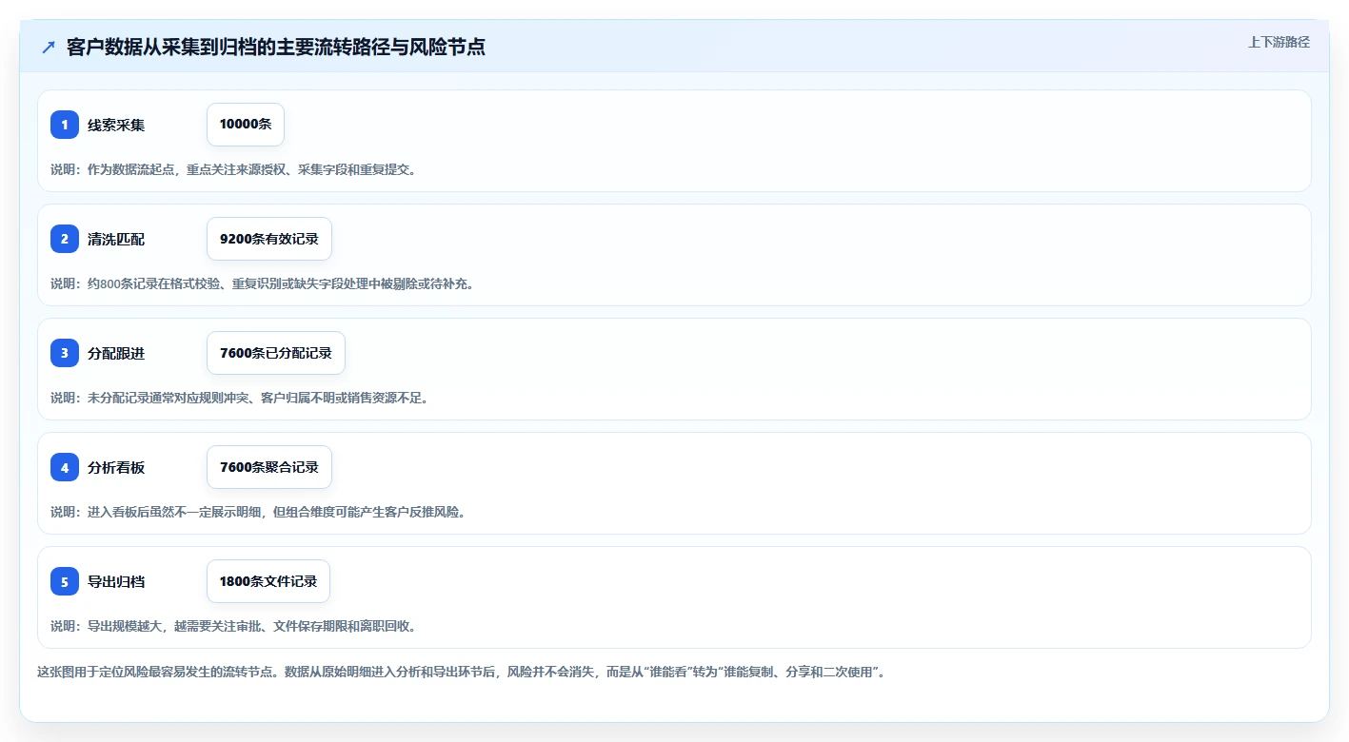The height and width of the screenshot is (742, 1349).
Task: Select step number 2 badge for 清洗匹配
Action: pyautogui.click(x=65, y=239)
